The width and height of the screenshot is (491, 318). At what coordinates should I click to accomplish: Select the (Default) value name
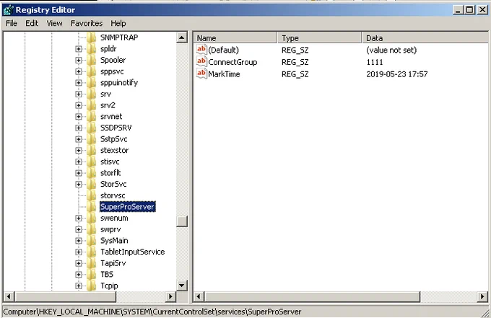(224, 50)
